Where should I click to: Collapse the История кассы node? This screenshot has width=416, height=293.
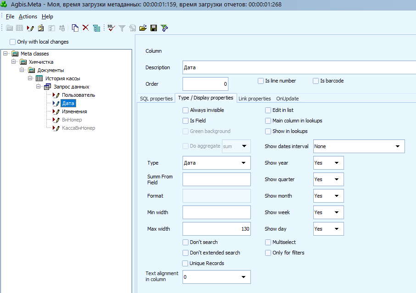coord(30,78)
